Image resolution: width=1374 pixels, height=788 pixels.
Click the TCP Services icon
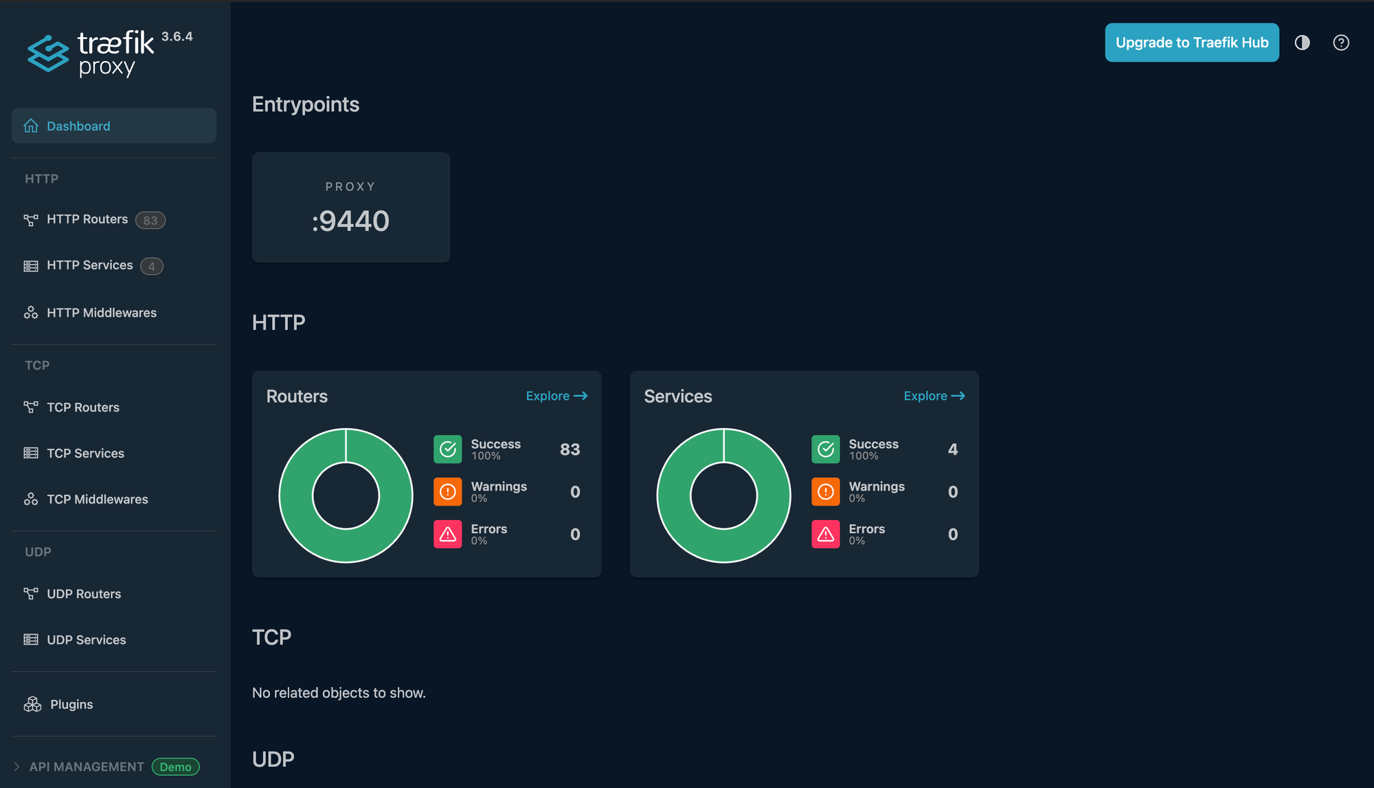[x=31, y=453]
